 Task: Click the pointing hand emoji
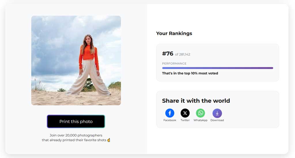click(109, 140)
